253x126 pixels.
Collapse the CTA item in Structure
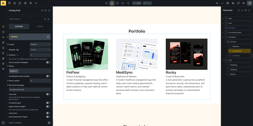[x=223, y=60]
